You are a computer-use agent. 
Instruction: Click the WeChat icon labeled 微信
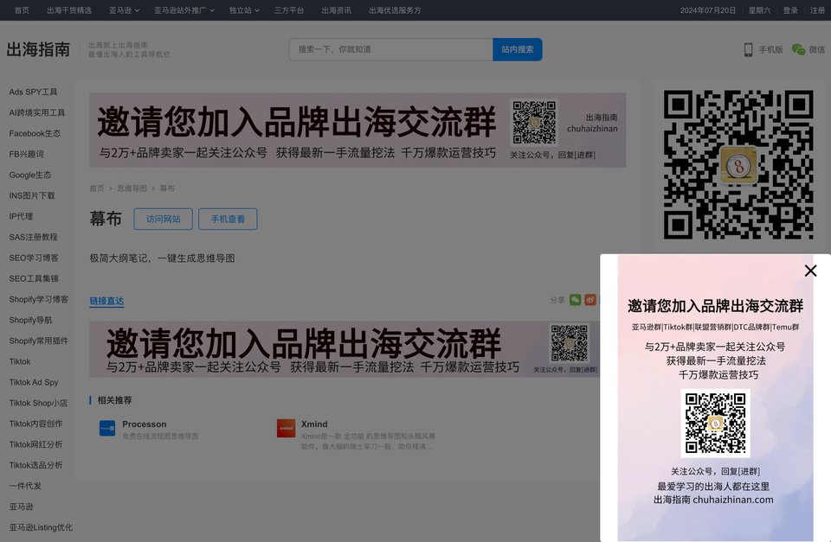click(x=798, y=50)
